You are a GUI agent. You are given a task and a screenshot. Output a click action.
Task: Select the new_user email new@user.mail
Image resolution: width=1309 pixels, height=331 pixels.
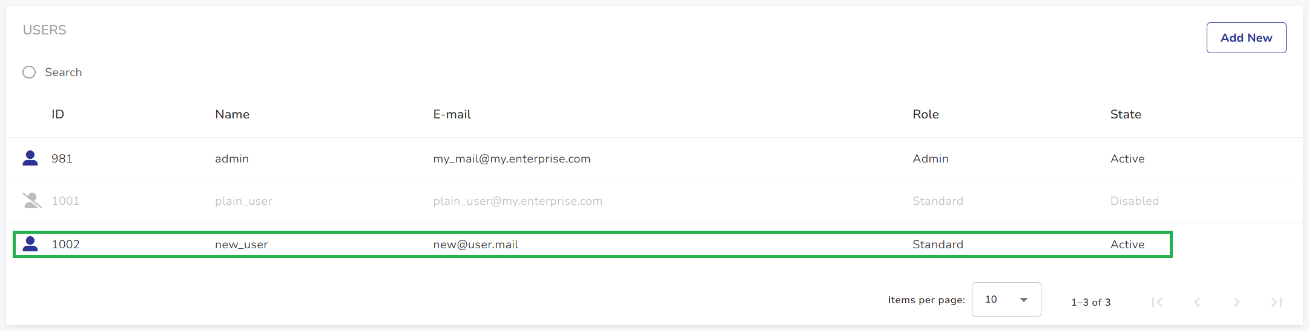pyautogui.click(x=475, y=245)
